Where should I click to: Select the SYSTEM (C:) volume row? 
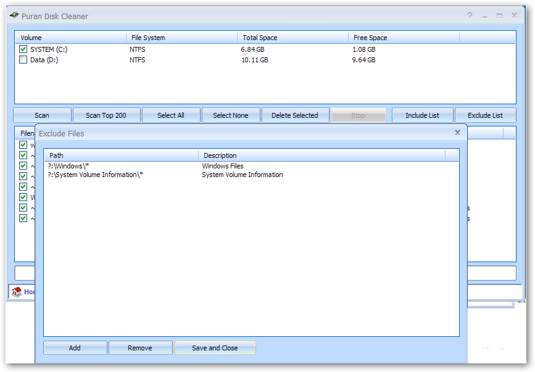pyautogui.click(x=265, y=49)
